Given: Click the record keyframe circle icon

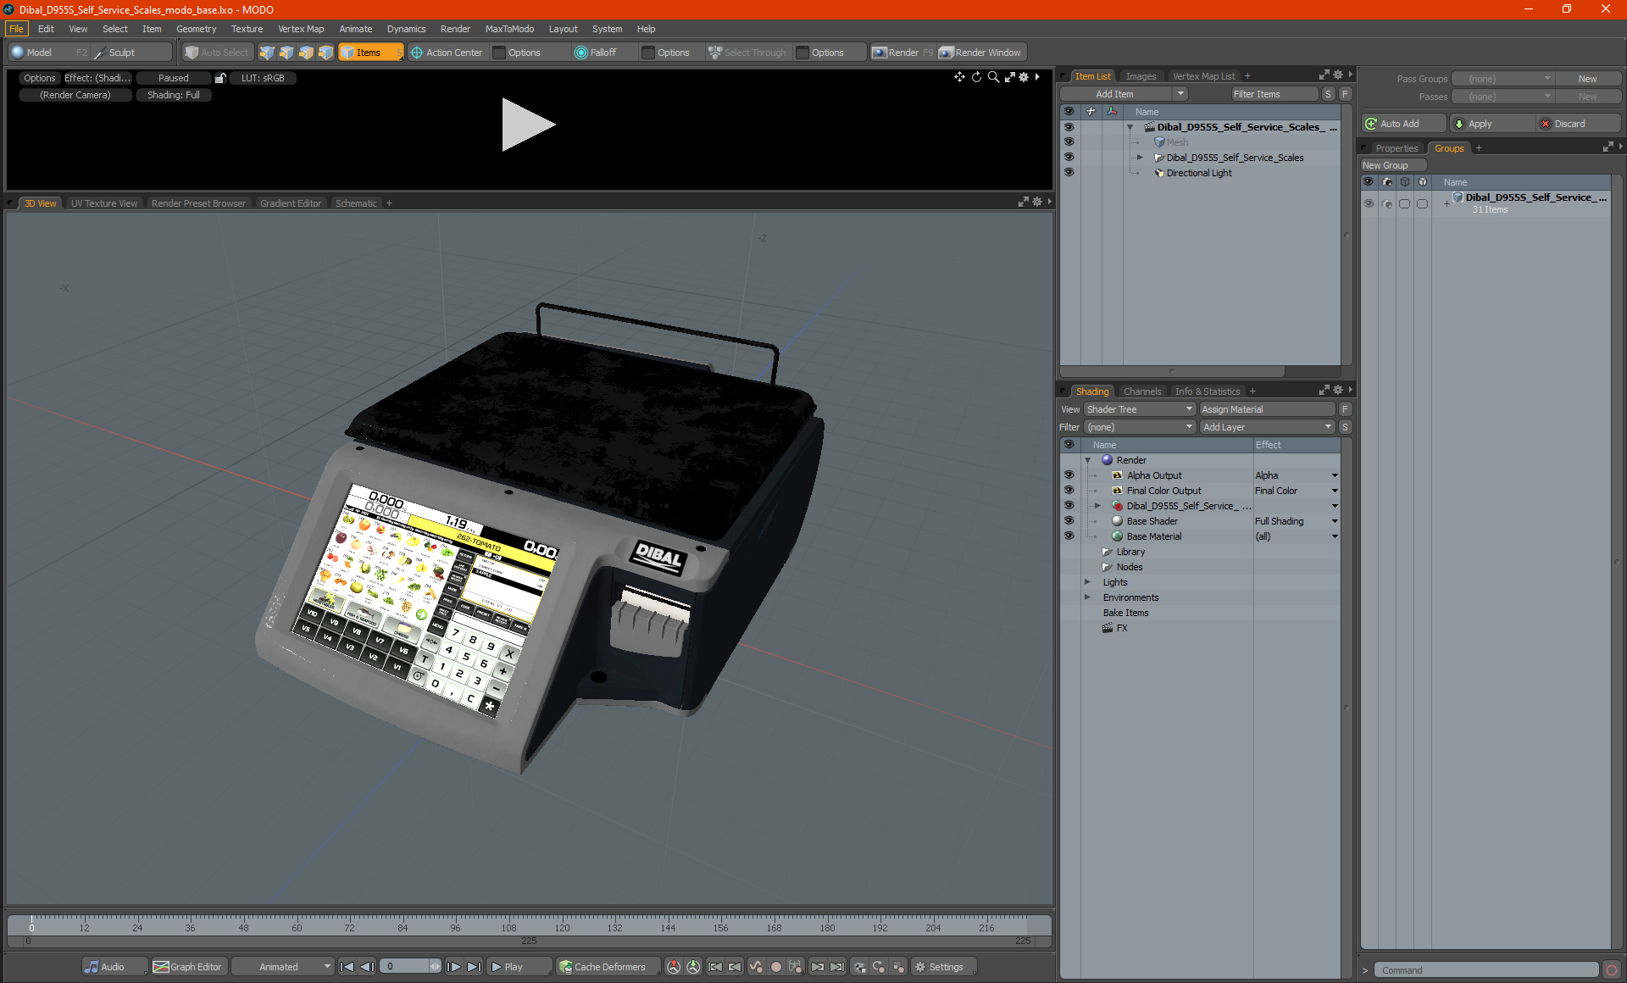Looking at the screenshot, I should pyautogui.click(x=775, y=967).
